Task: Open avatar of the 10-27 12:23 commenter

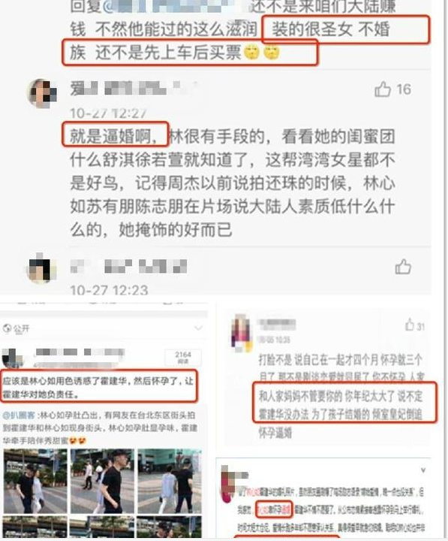Action: [42, 268]
